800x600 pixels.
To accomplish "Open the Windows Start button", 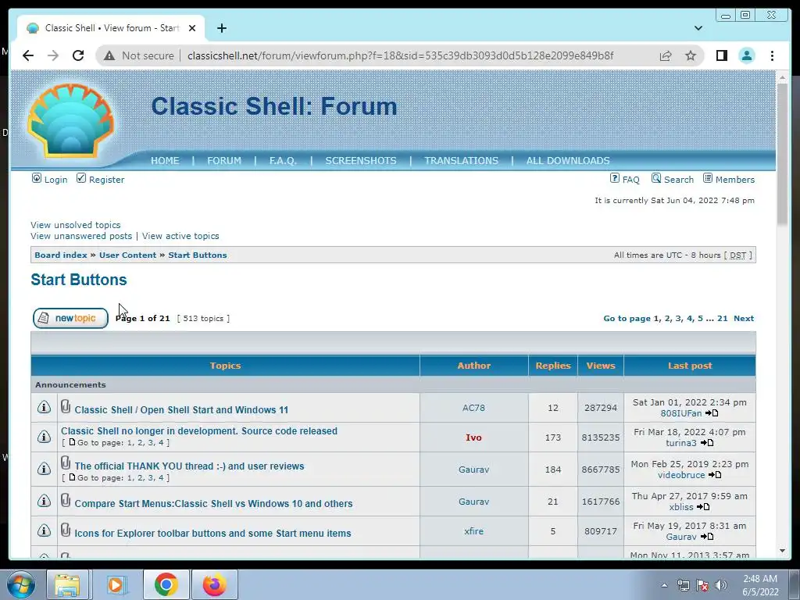I will 20,584.
